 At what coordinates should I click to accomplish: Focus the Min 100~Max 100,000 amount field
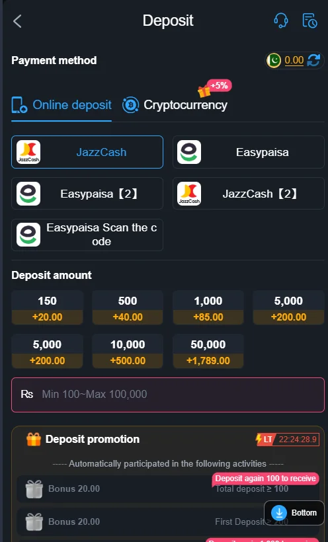pos(168,395)
